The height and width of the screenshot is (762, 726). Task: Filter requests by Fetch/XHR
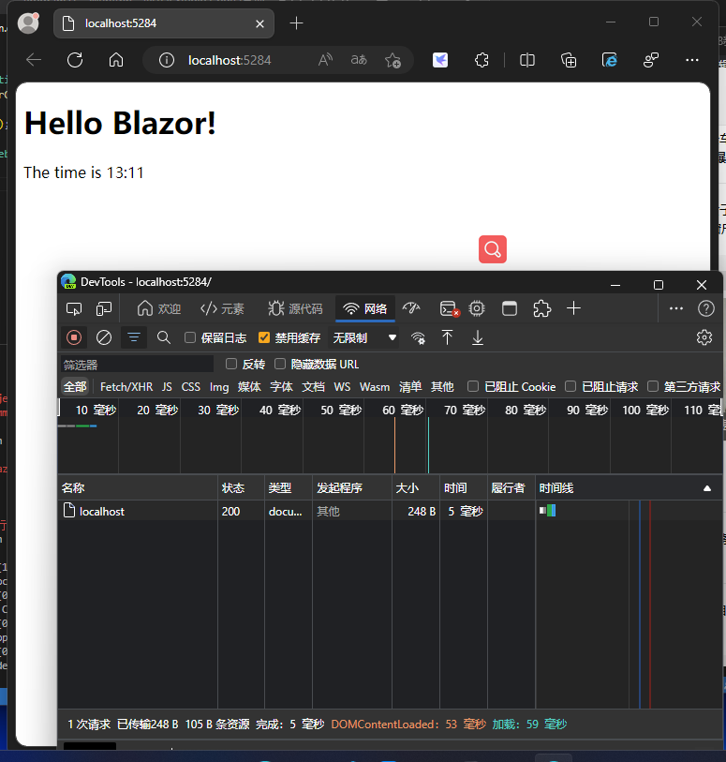(126, 386)
